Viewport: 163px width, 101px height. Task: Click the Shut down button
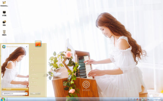(34, 93)
